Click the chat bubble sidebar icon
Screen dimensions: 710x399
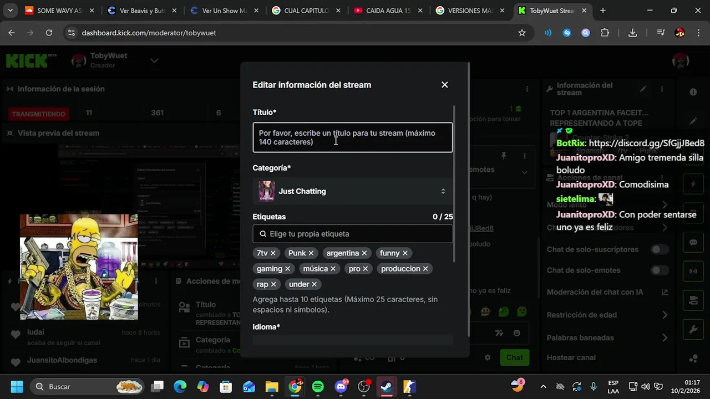(x=693, y=242)
